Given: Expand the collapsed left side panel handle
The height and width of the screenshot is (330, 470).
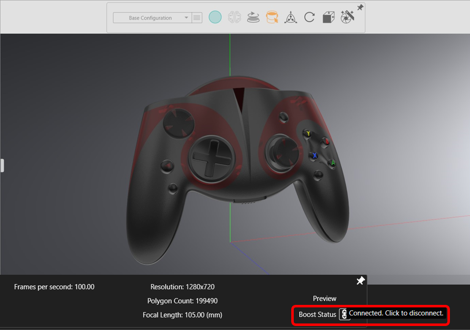Looking at the screenshot, I should pos(2,165).
